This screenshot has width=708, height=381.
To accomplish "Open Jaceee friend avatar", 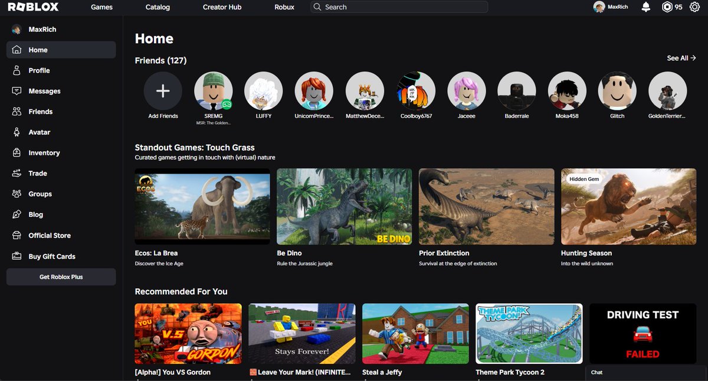I will [x=466, y=91].
